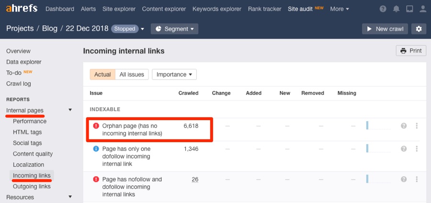Open the help question mark icon in top bar
The width and height of the screenshot is (431, 203).
pyautogui.click(x=383, y=9)
